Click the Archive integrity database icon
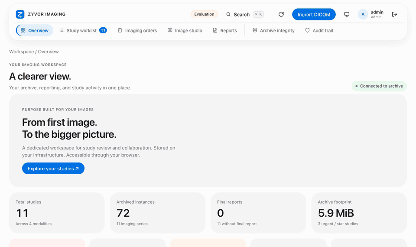The width and height of the screenshot is (416, 247). coord(255,30)
